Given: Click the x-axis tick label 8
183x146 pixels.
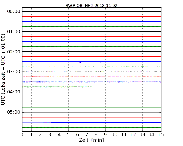Looking at the screenshot, I should (x=96, y=134).
